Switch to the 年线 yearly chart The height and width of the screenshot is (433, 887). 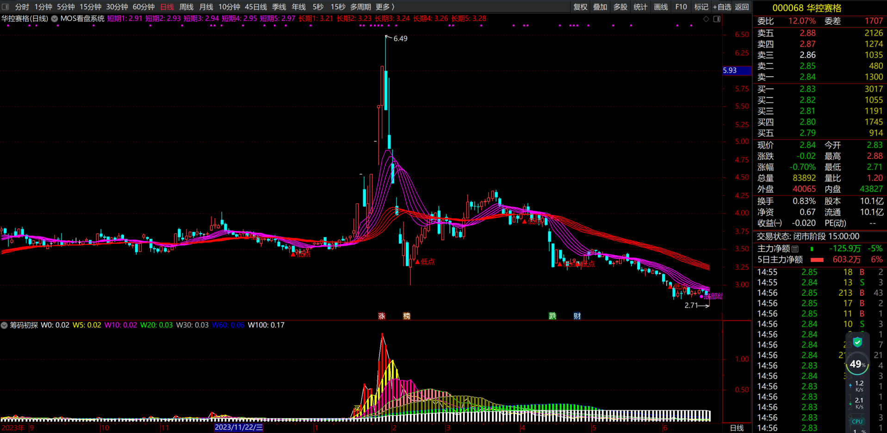pyautogui.click(x=299, y=7)
